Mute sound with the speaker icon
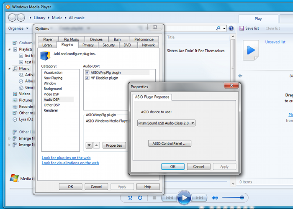 pos(215,198)
